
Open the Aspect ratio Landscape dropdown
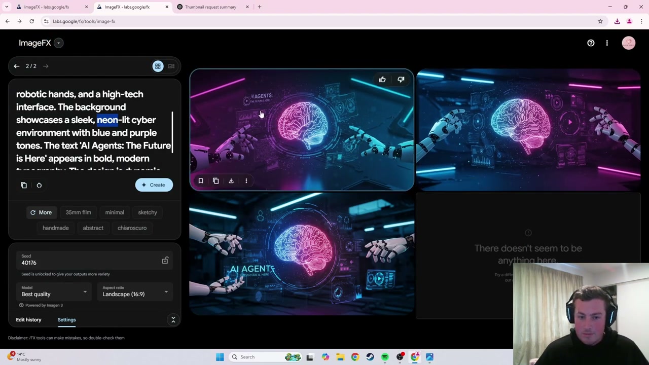click(135, 291)
